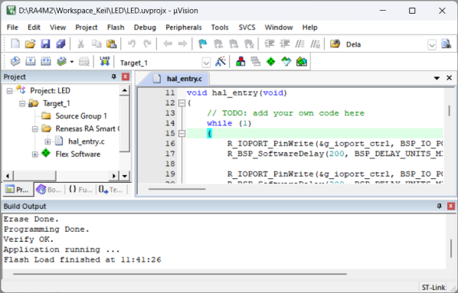Viewport: 458px width, 293px height.
Task: Close the Project panel
Action: click(126, 77)
